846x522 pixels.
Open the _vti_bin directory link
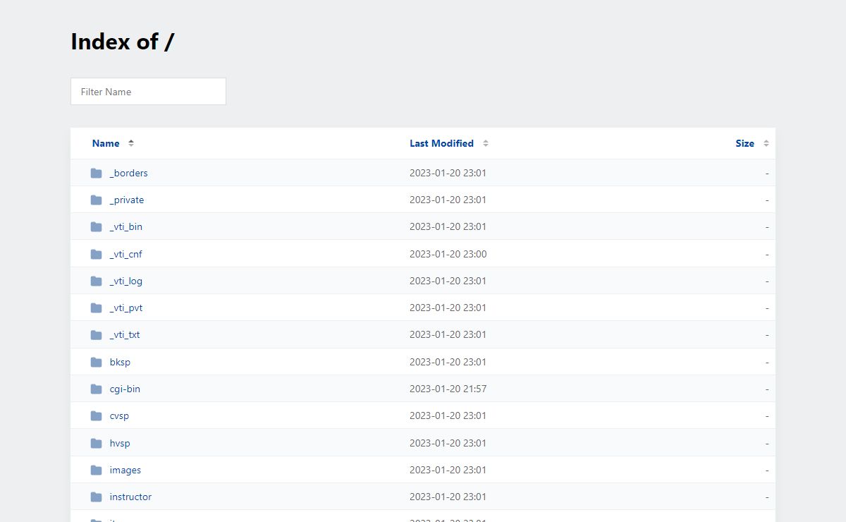pyautogui.click(x=125, y=227)
